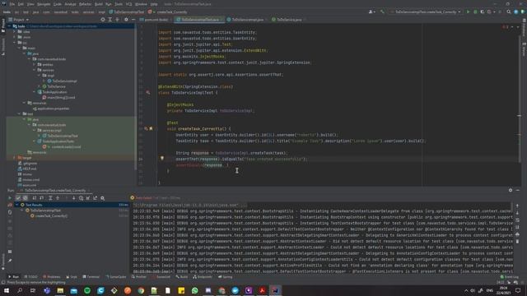Viewport: 527px width, 296px height.
Task: Click the Collapse All icon in Project panel
Action: [x=117, y=20]
